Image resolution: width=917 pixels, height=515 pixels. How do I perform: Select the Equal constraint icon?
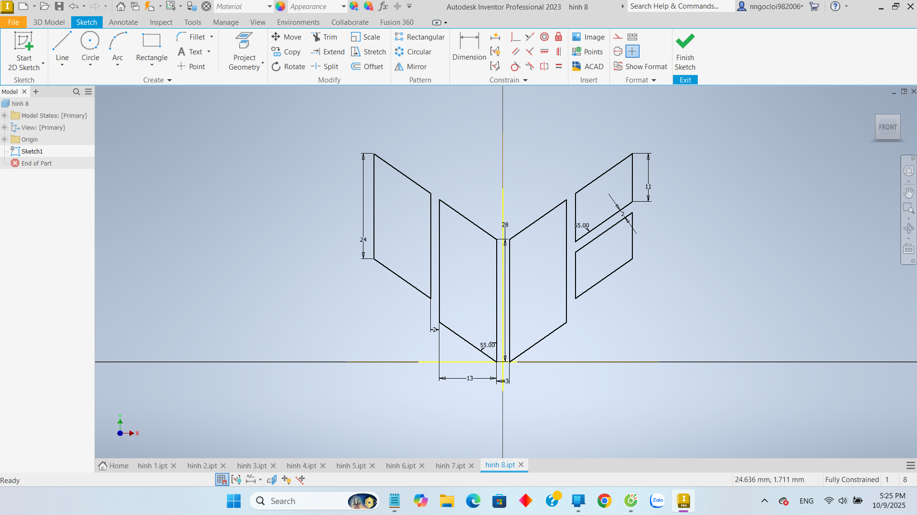(558, 67)
